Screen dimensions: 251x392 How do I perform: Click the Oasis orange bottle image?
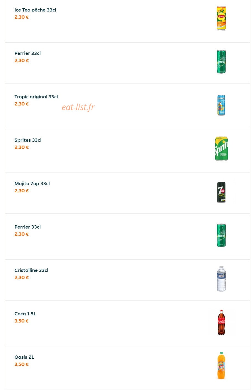221,366
